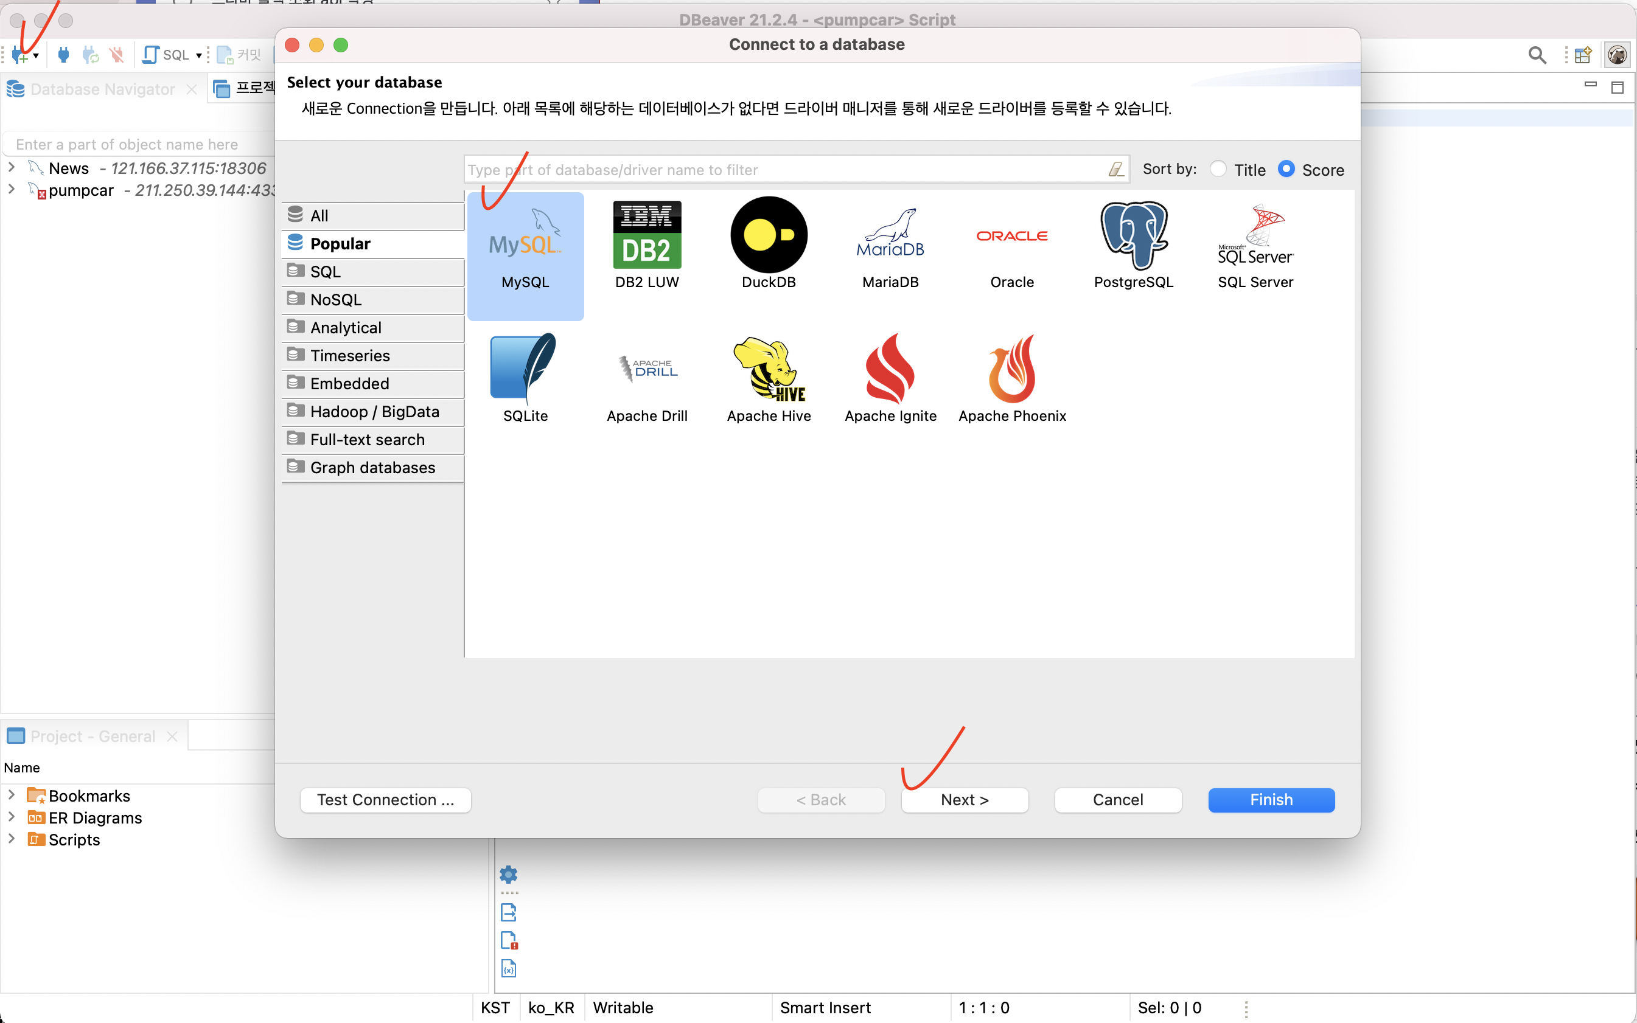Select the NoSQL category

click(373, 300)
